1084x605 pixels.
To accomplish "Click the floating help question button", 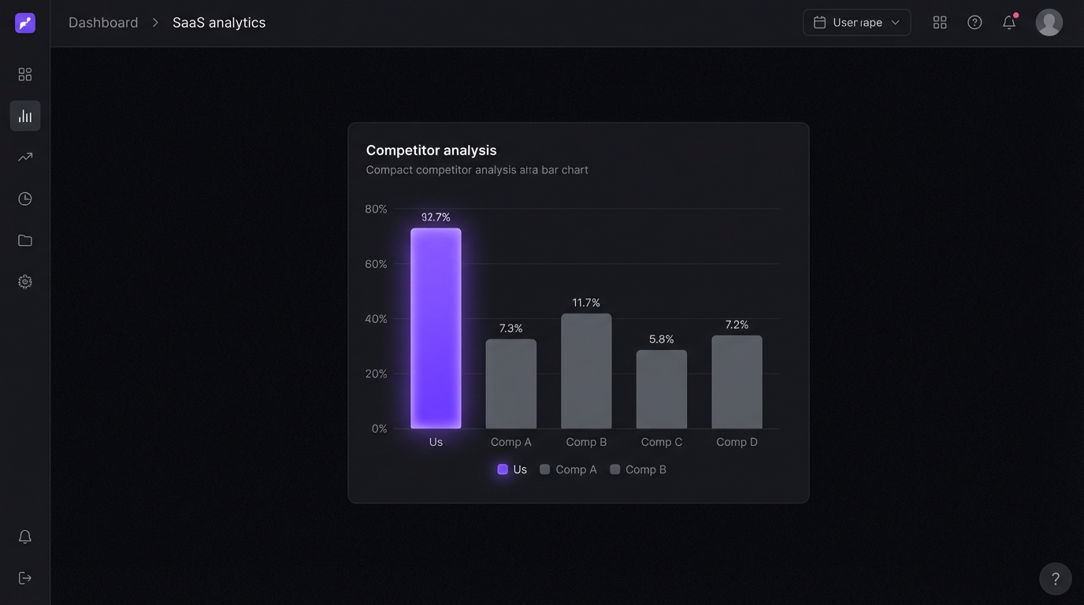I will (1056, 579).
